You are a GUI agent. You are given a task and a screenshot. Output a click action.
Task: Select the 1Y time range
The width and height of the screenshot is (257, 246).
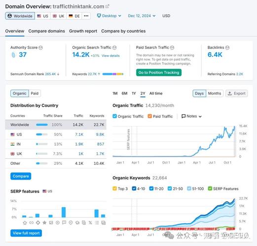coord(134,93)
